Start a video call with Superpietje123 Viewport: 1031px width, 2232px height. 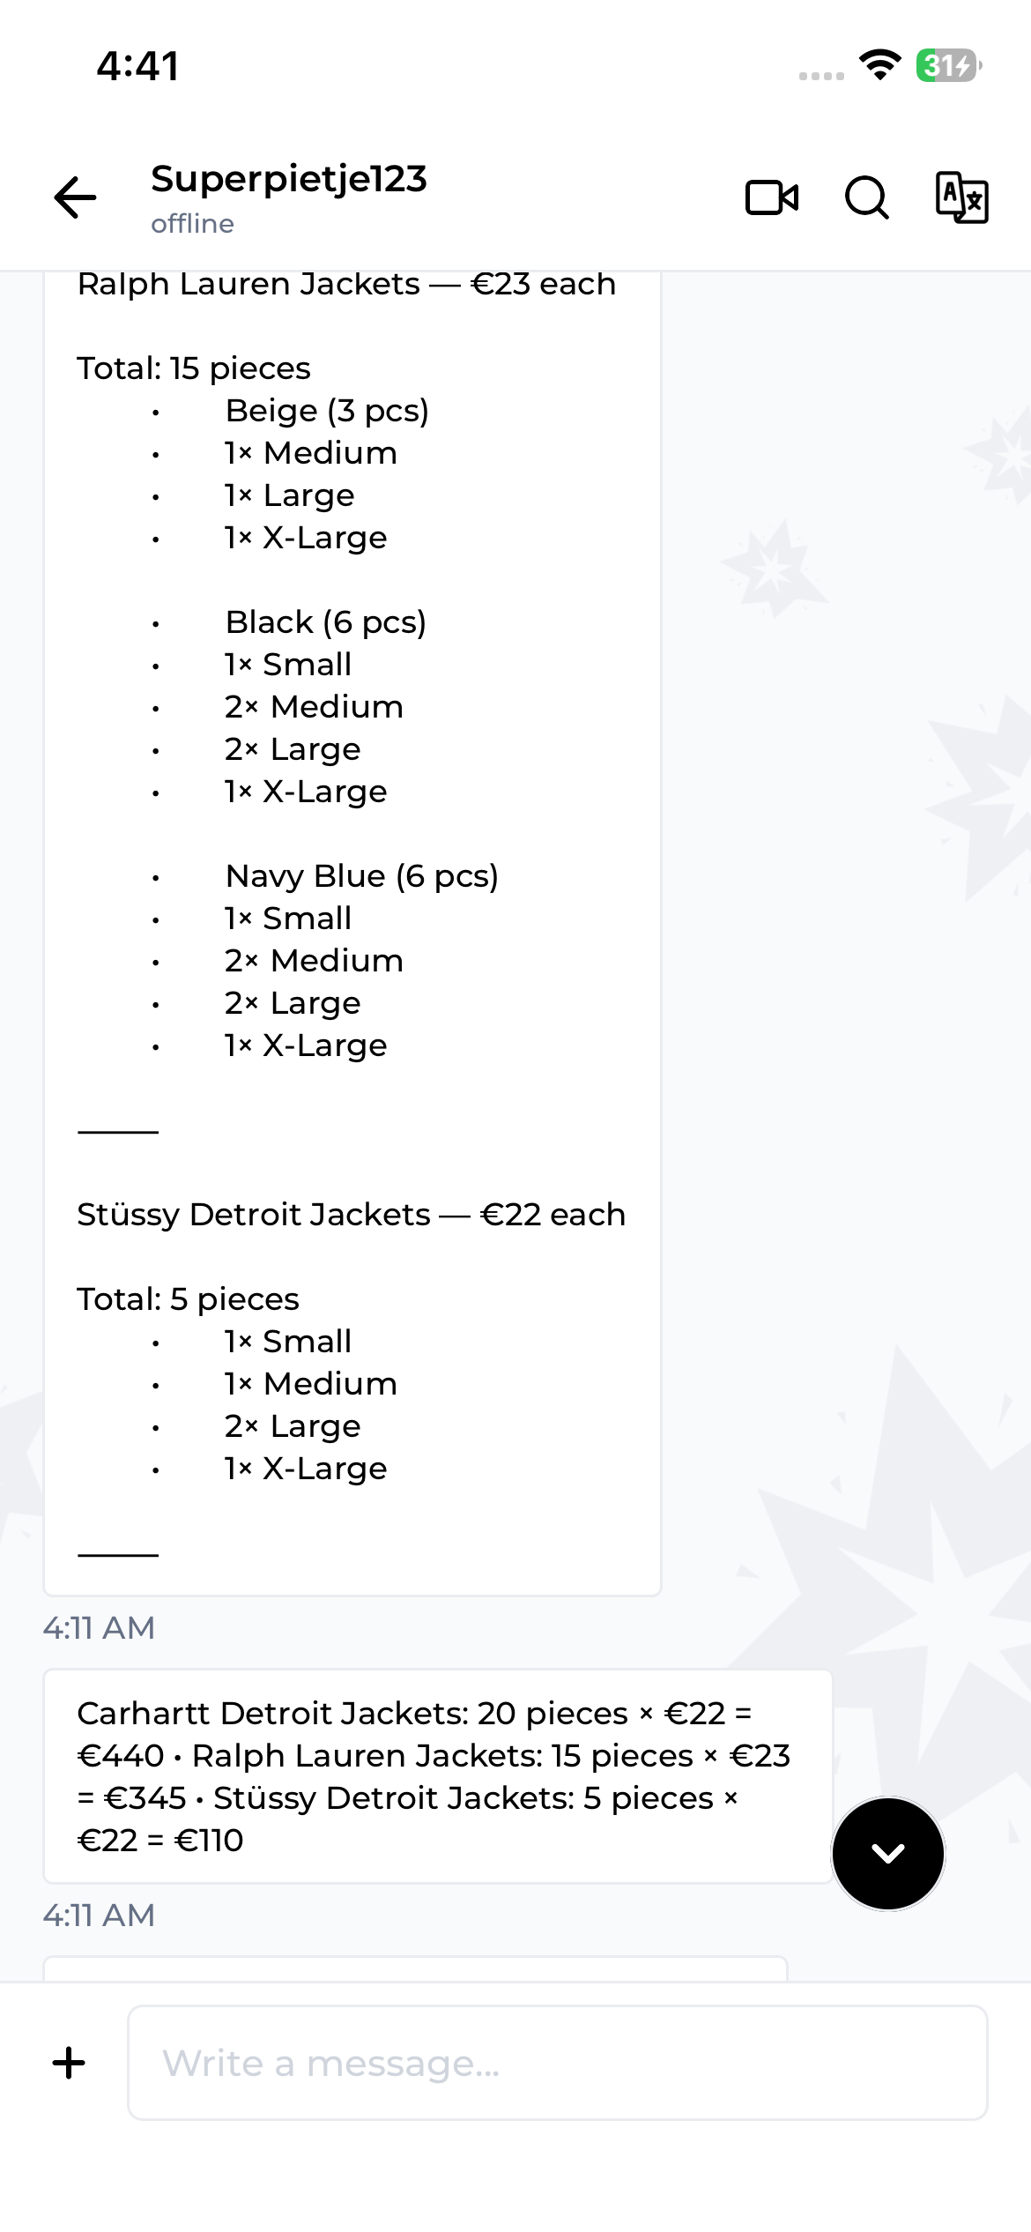pos(772,197)
